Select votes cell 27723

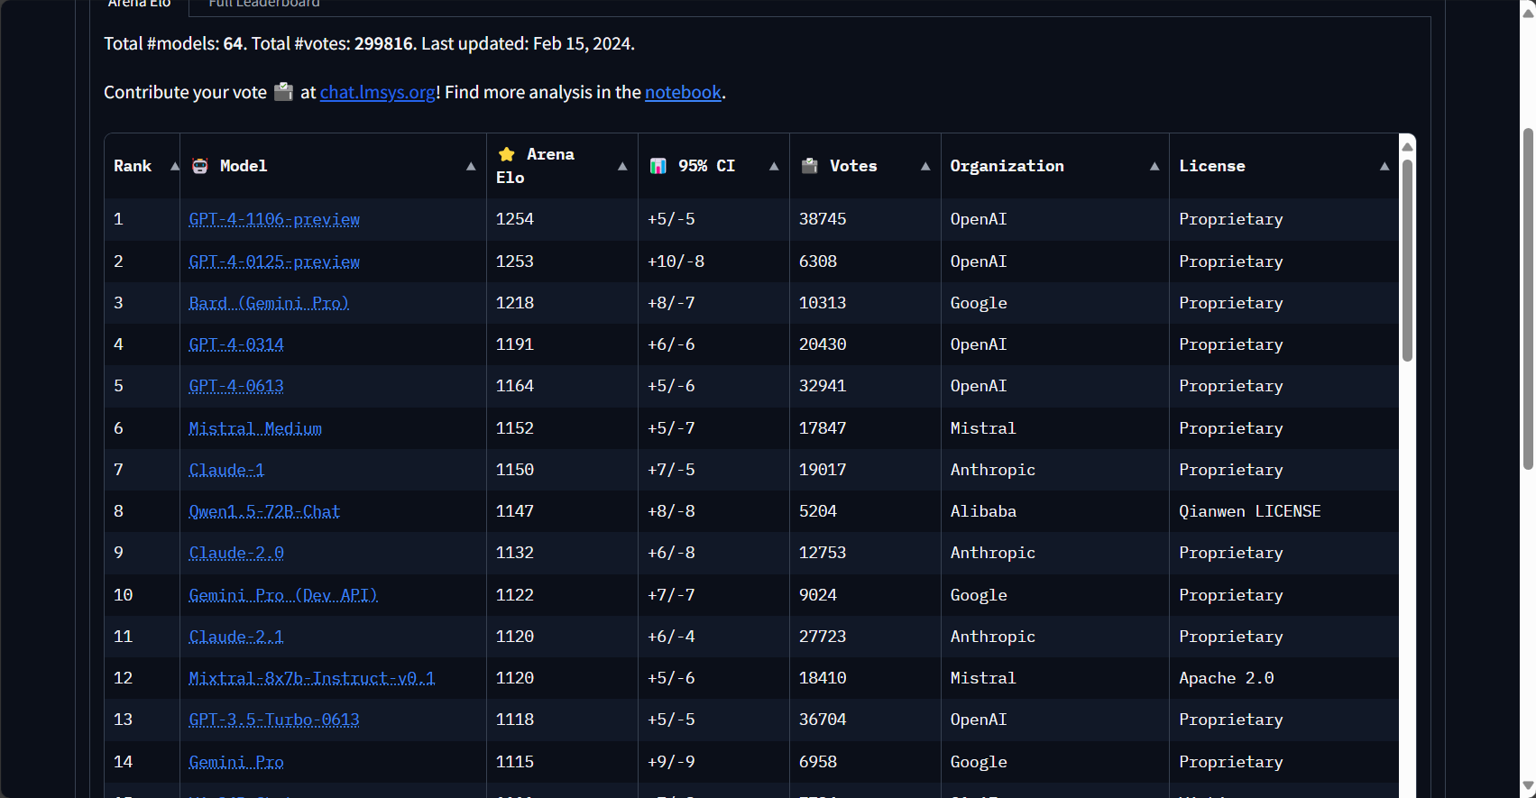tap(823, 637)
